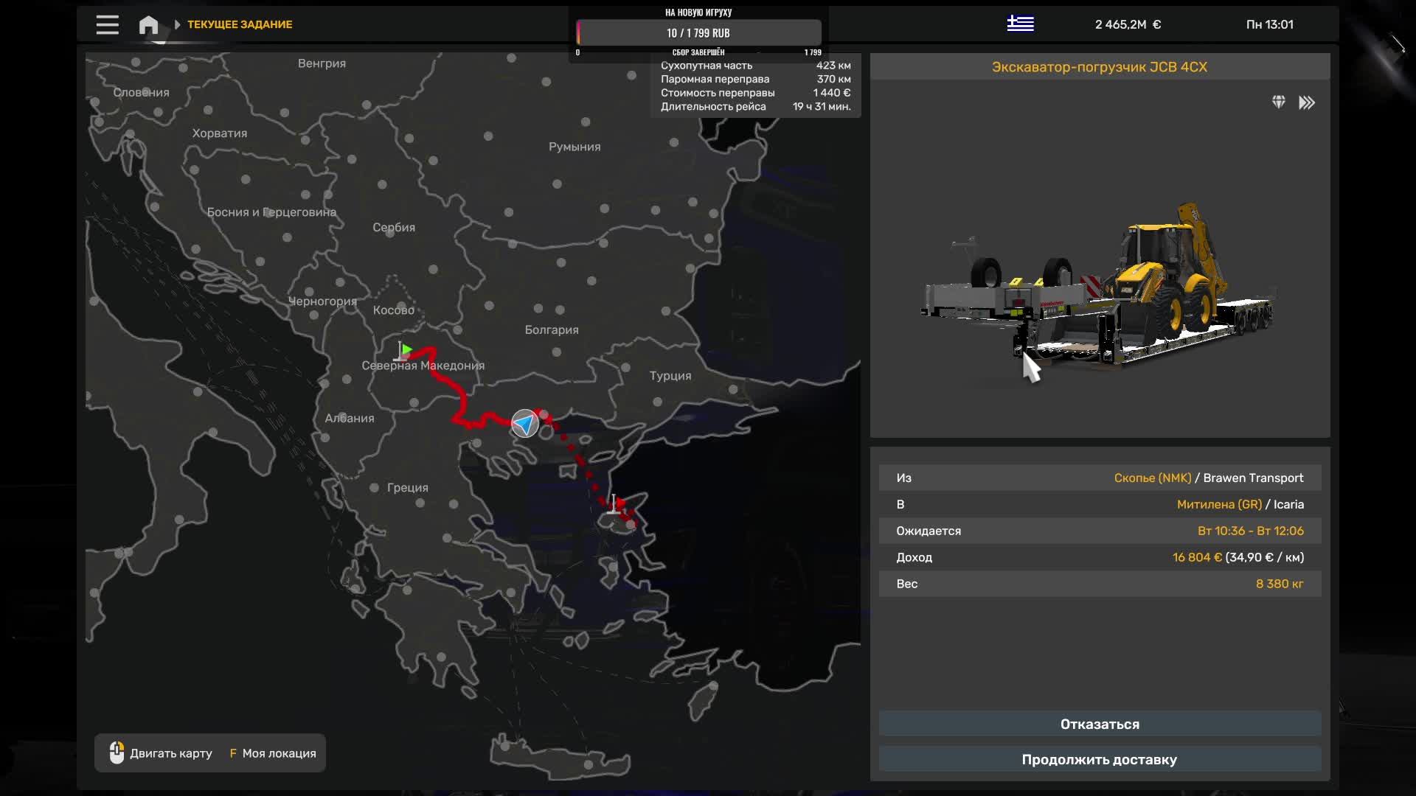The height and width of the screenshot is (796, 1416).
Task: Click the Greek flag icon
Action: (1020, 24)
